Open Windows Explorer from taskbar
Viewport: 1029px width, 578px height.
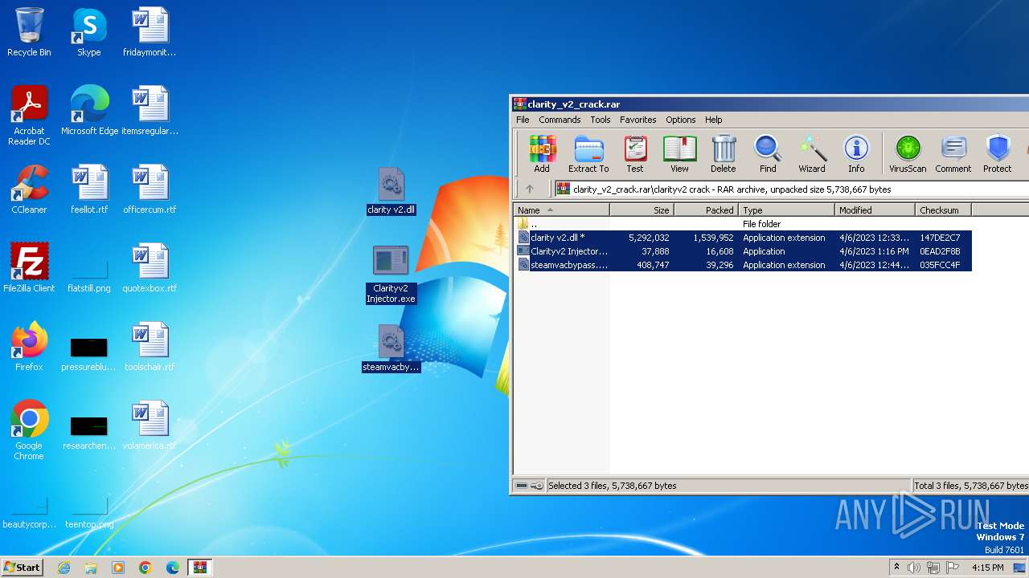(x=91, y=568)
